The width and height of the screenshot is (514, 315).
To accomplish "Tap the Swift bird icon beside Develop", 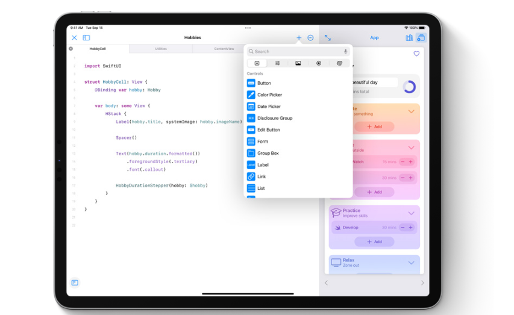I will [337, 228].
